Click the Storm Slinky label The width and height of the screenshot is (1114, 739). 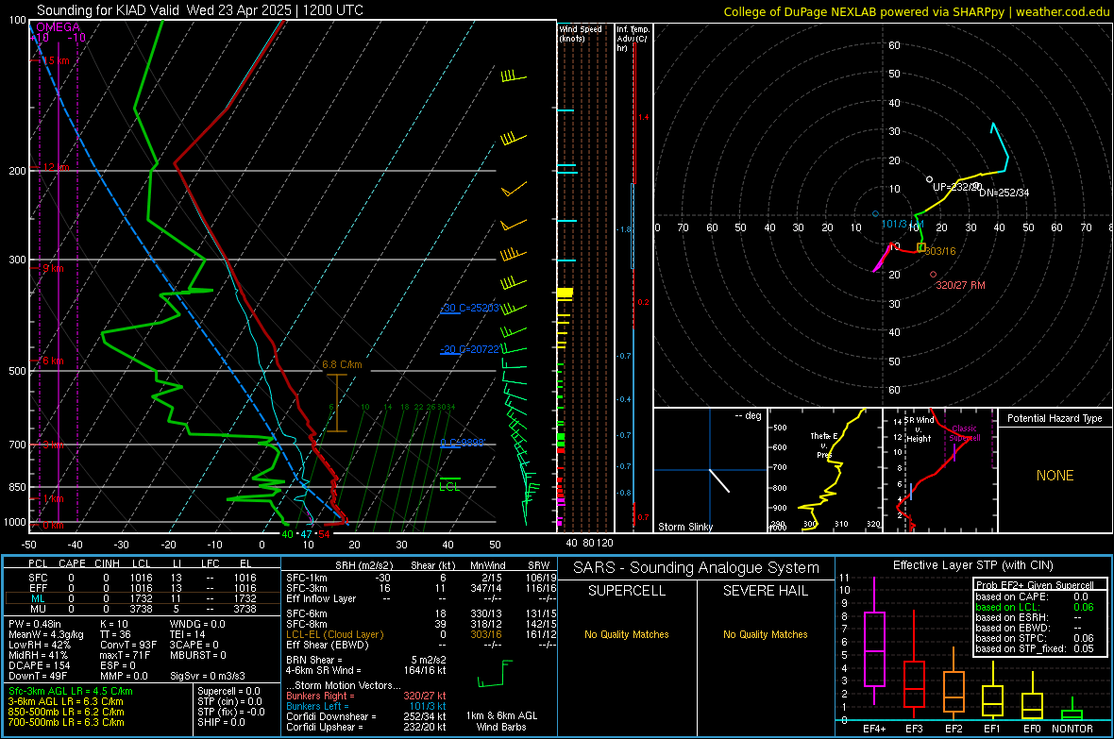click(684, 527)
